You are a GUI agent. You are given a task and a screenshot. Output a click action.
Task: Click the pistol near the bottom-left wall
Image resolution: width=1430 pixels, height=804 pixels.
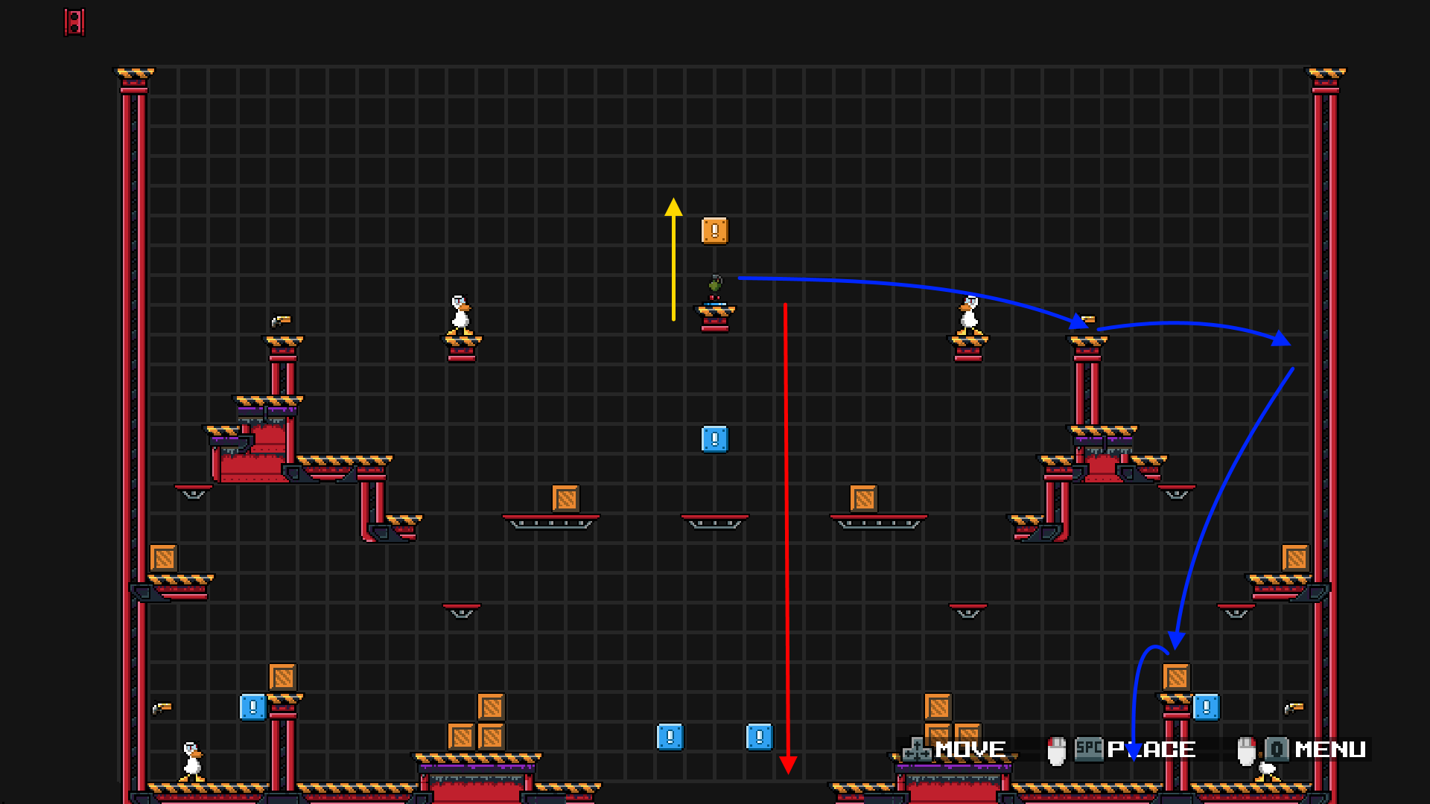(x=162, y=708)
